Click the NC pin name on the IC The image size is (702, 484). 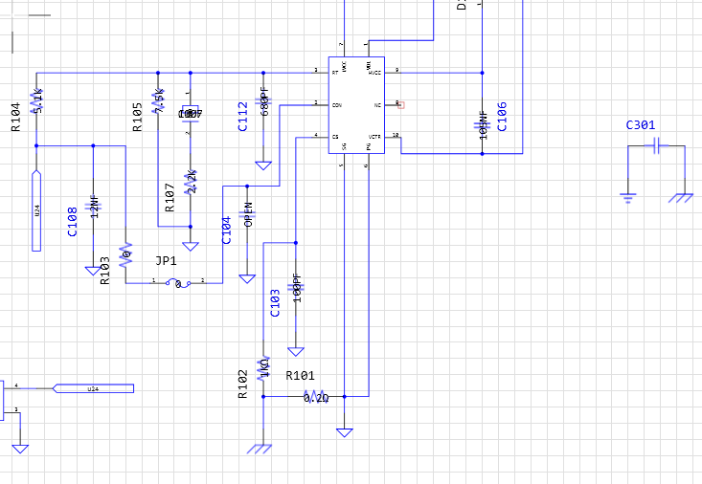[377, 105]
